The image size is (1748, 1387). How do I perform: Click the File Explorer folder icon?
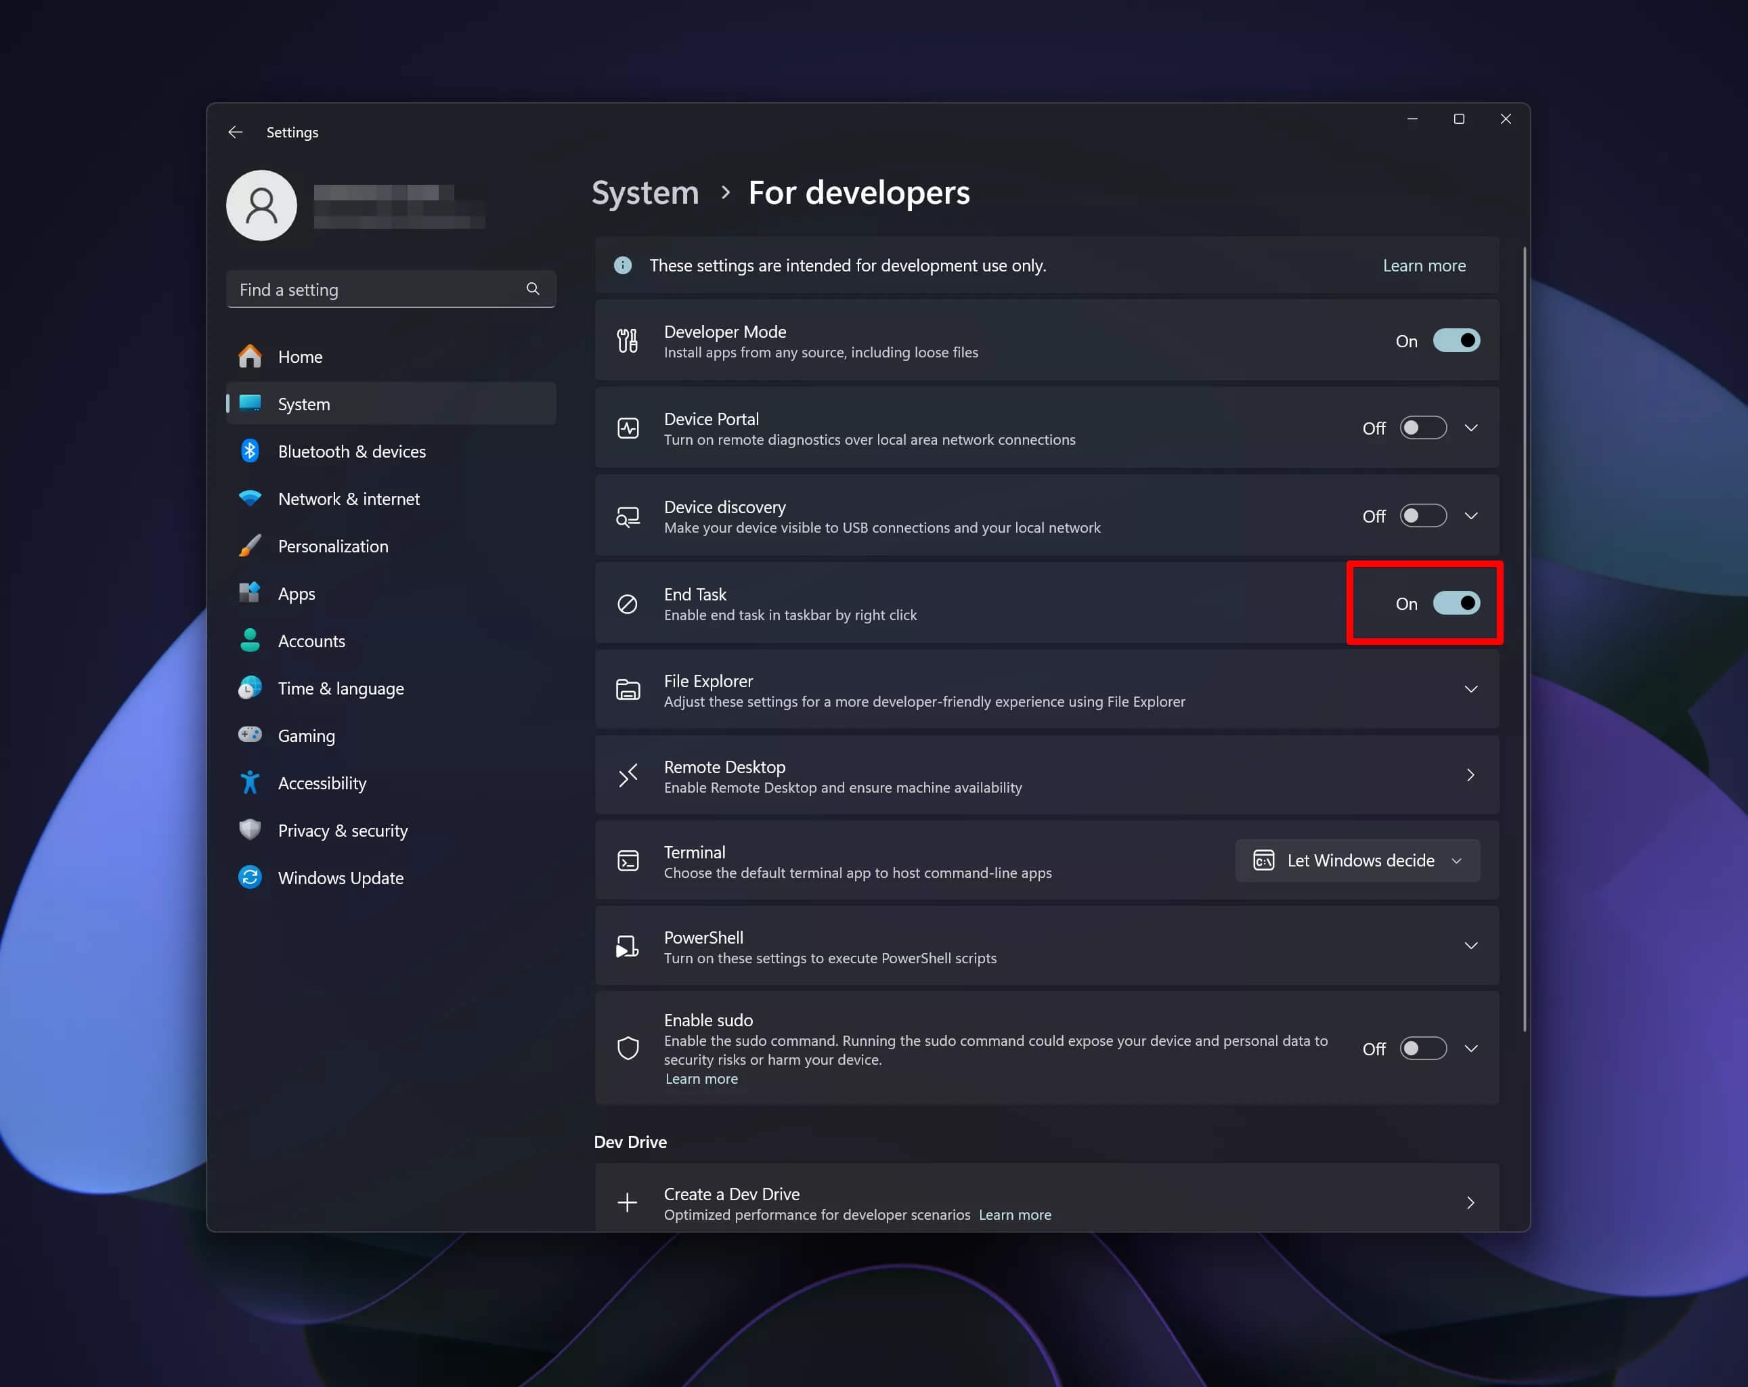coord(628,690)
